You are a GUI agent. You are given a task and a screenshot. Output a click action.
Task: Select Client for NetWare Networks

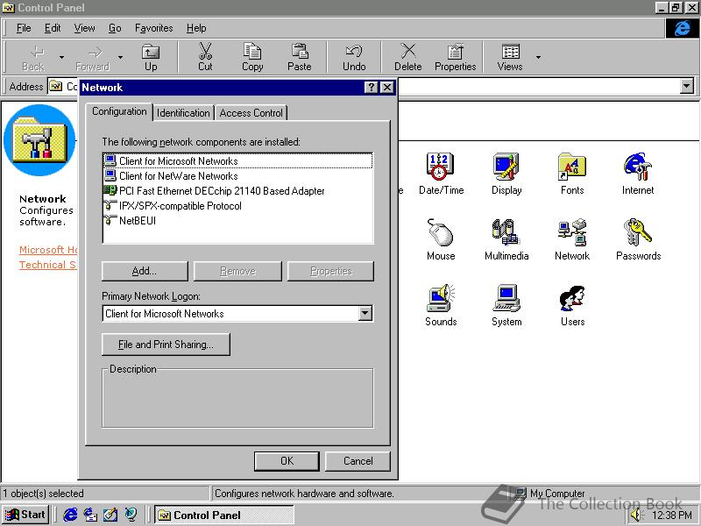(x=237, y=176)
